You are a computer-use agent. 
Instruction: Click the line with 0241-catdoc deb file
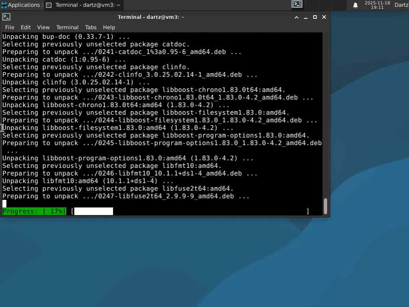(122, 52)
